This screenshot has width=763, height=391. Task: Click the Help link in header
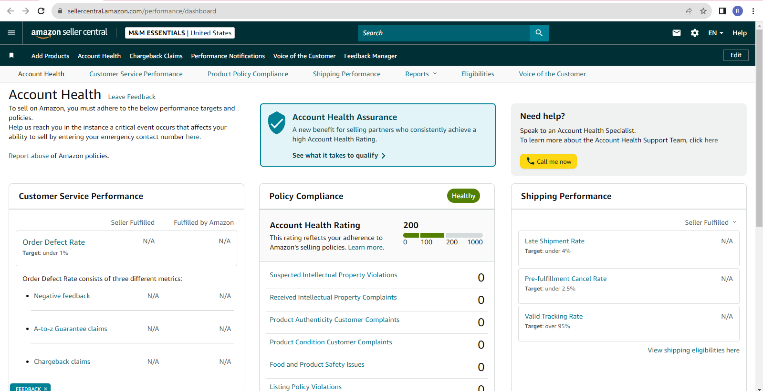tap(740, 33)
